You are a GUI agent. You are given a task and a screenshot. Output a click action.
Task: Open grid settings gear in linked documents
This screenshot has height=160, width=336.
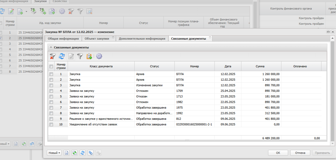pyautogui.click(x=99, y=56)
